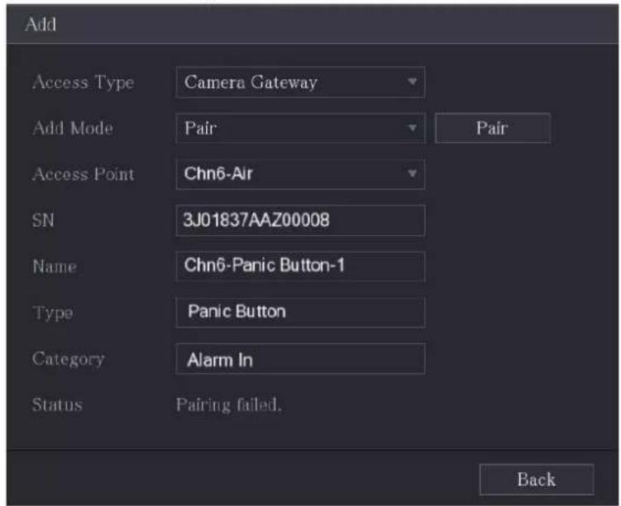The width and height of the screenshot is (621, 506).
Task: Expand the Add Mode dropdown
Action: [300, 128]
